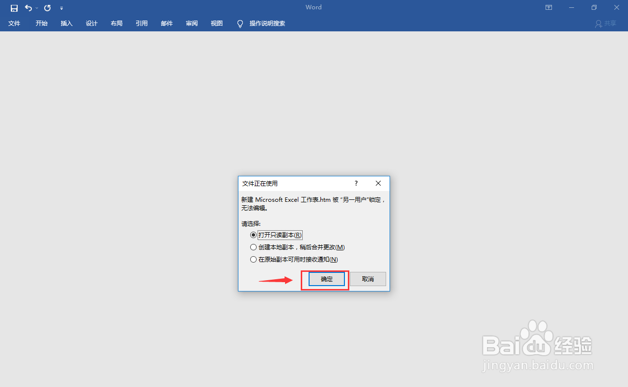The height and width of the screenshot is (387, 628).
Task: Open Ribbon Display Options icon
Action: (x=549, y=8)
